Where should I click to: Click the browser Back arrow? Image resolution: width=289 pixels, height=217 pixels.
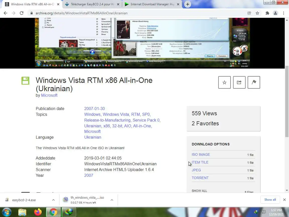tap(6, 13)
